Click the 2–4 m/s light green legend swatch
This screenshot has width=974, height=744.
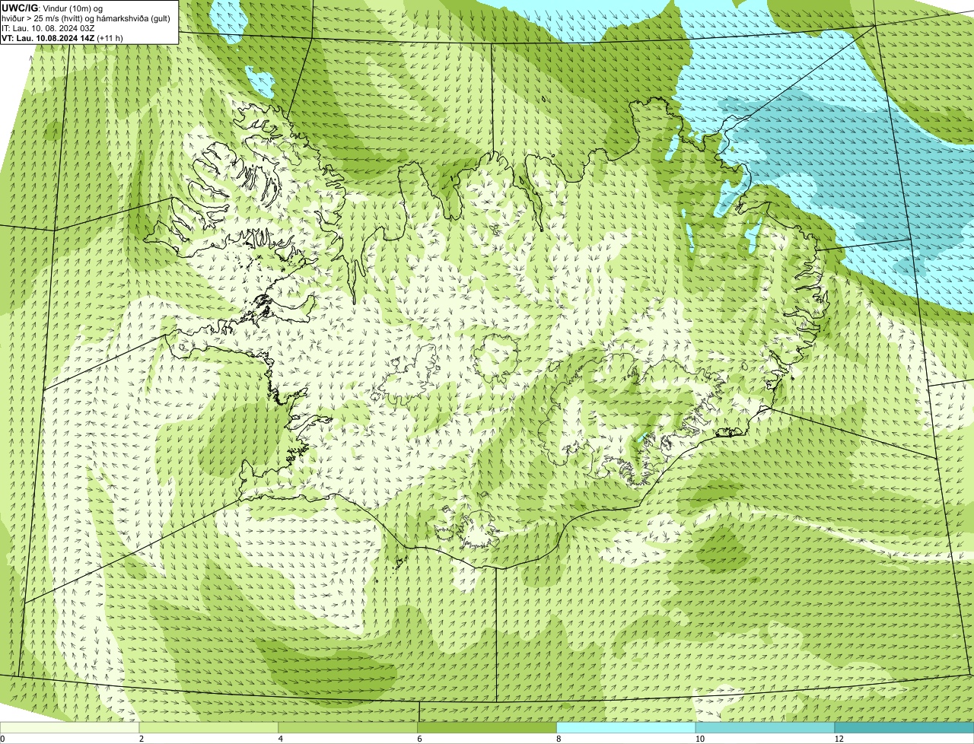click(208, 727)
